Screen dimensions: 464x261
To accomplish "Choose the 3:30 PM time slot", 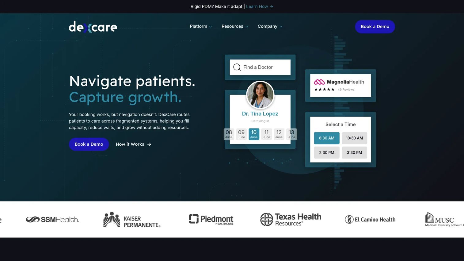I will [x=354, y=152].
